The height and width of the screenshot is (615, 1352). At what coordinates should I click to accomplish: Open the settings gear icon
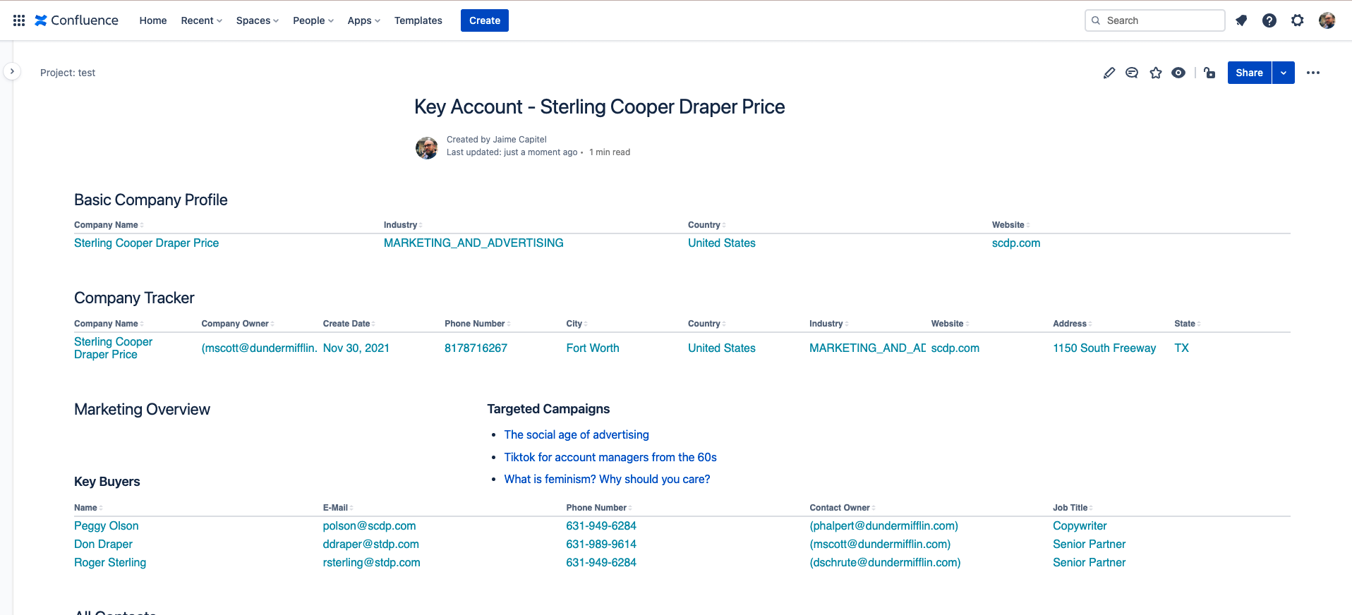[1298, 20]
